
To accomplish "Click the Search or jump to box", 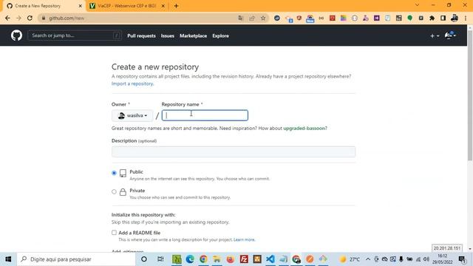I will pos(75,35).
